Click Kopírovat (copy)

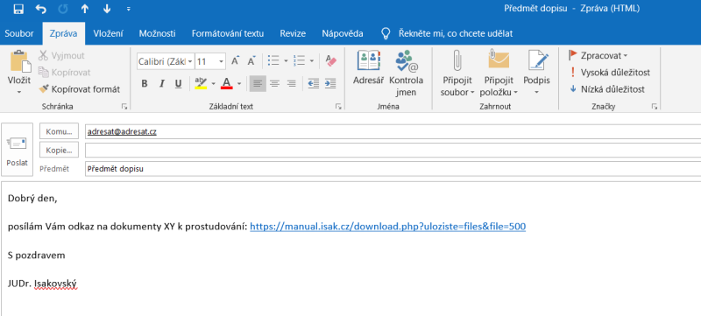(x=65, y=73)
